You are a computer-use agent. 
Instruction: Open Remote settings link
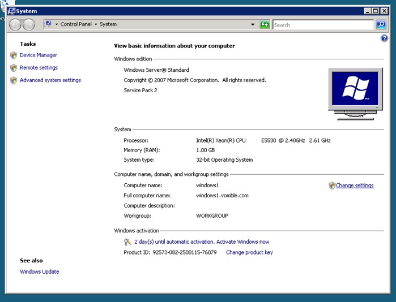39,68
